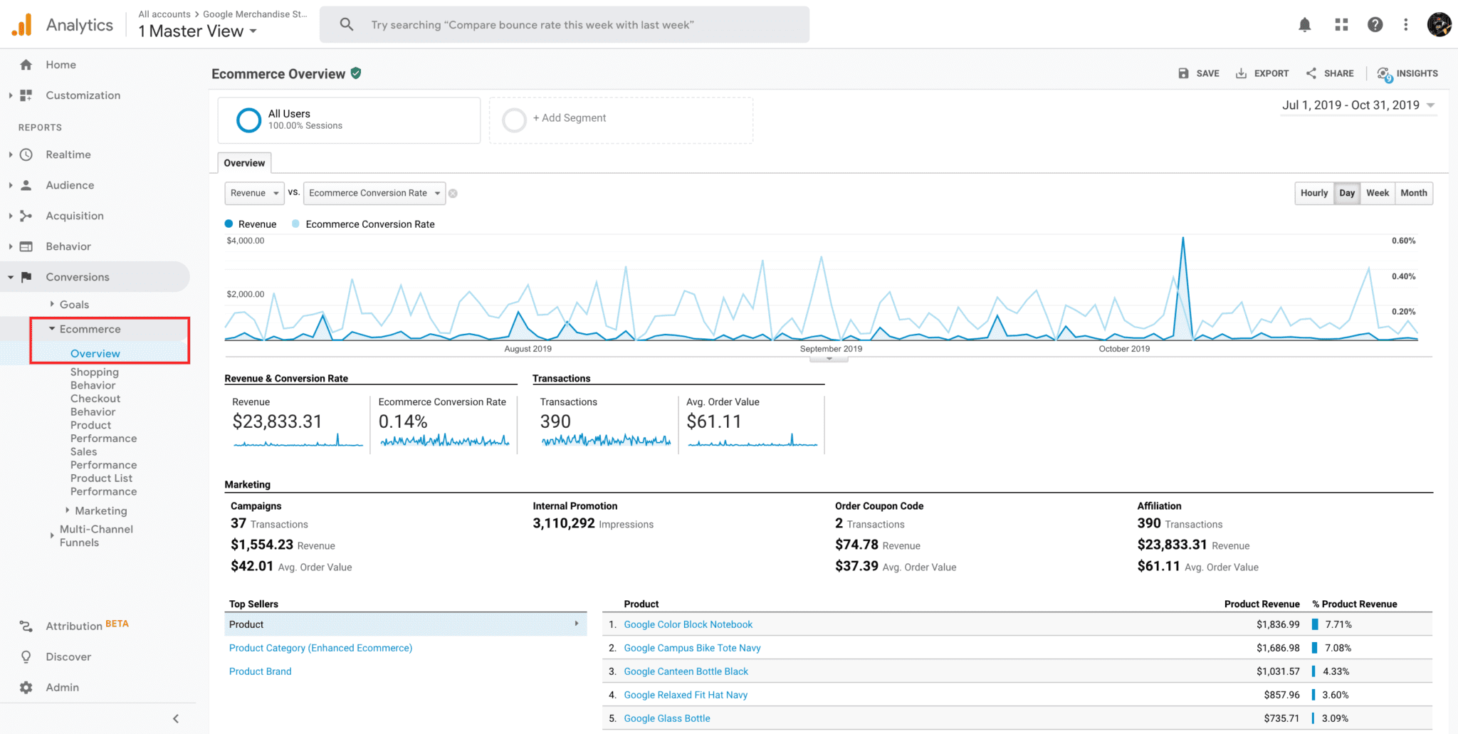Viewport: 1458px width, 734px height.
Task: Open the date range picker
Action: coord(1358,105)
